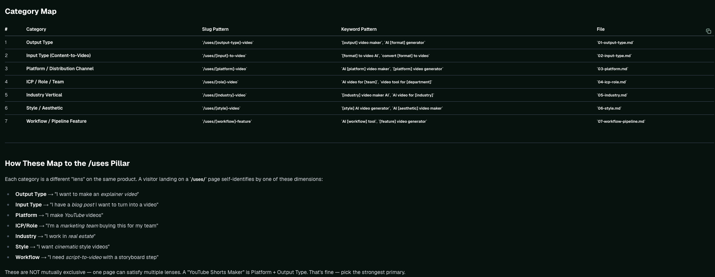Click the 'Category Map' heading
This screenshot has height=277, width=715.
click(31, 11)
